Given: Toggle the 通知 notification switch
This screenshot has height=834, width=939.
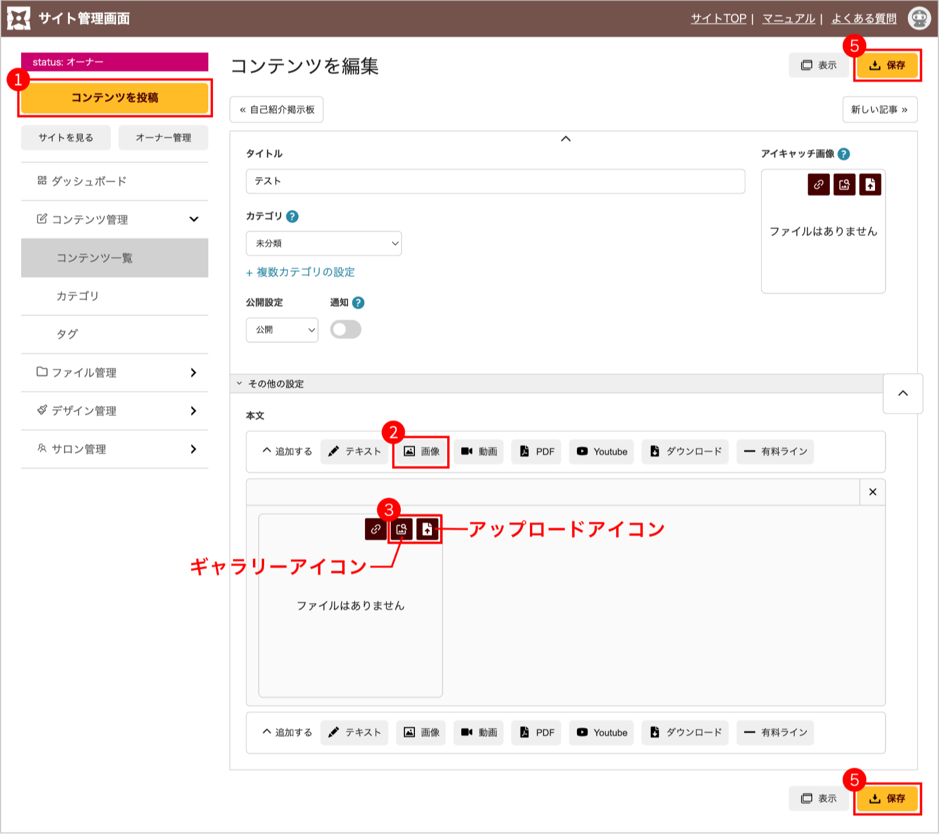Looking at the screenshot, I should click(x=346, y=329).
